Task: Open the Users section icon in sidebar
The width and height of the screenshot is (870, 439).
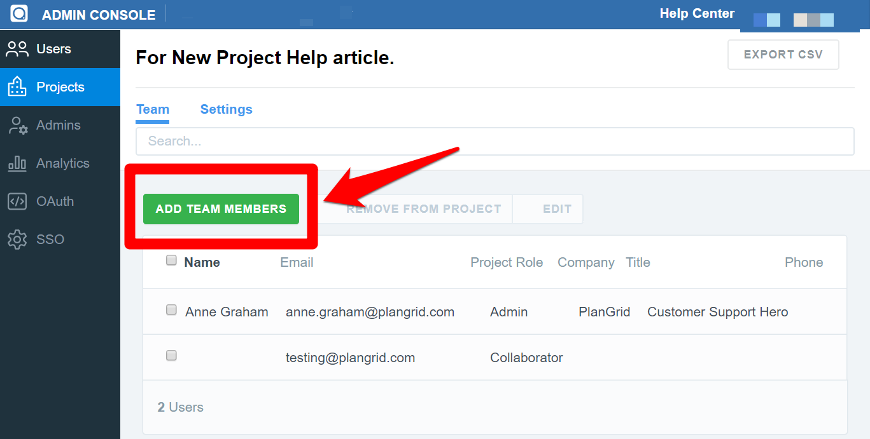Action: (x=17, y=49)
